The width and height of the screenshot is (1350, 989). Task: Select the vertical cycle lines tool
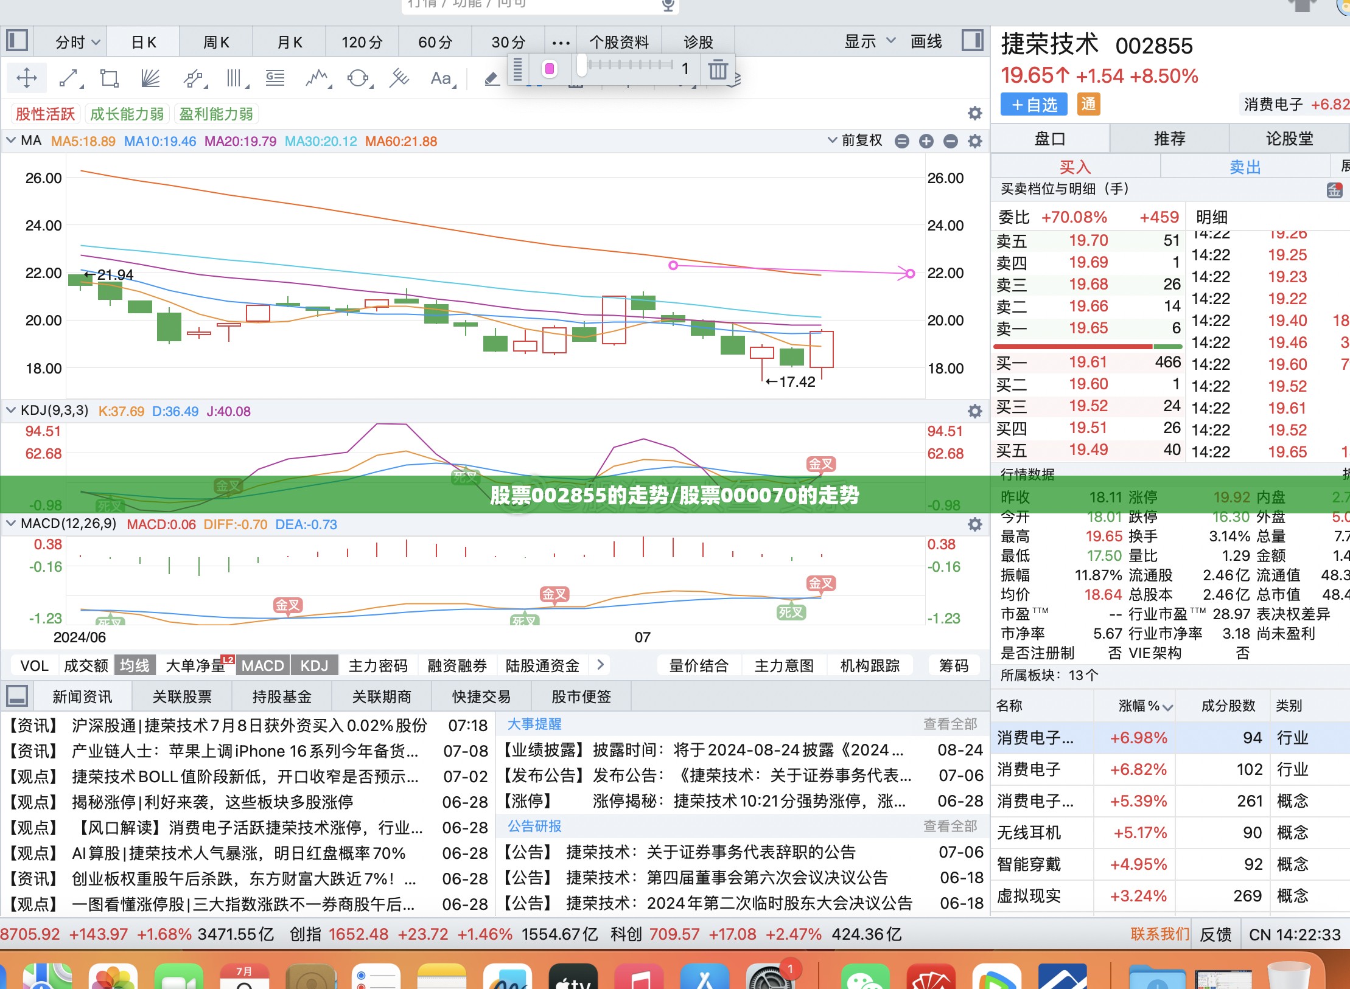pyautogui.click(x=236, y=78)
